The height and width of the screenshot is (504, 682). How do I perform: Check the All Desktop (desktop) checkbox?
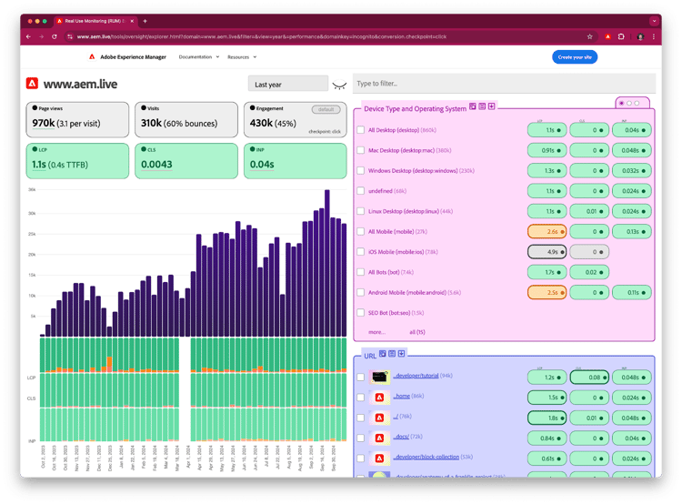pos(361,130)
